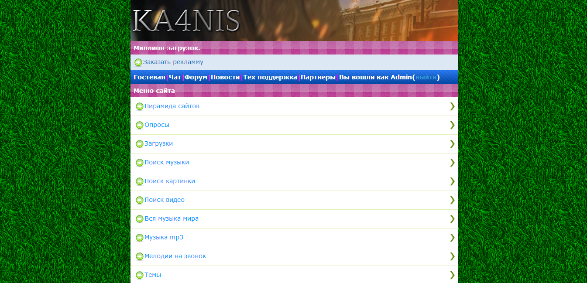Visit the Партнеры page link
This screenshot has width=587, height=283.
318,77
